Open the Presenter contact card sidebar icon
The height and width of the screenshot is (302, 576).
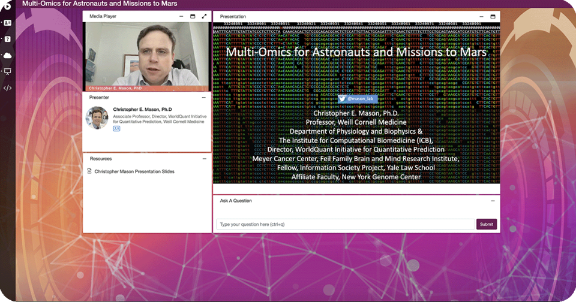(x=7, y=23)
